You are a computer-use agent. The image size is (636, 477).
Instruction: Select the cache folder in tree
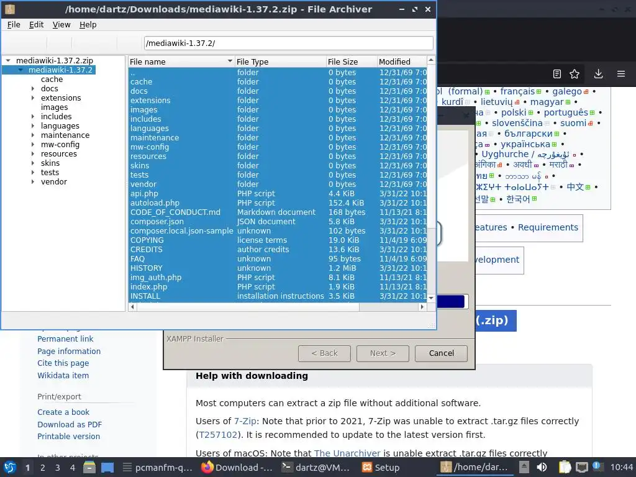(x=52, y=79)
